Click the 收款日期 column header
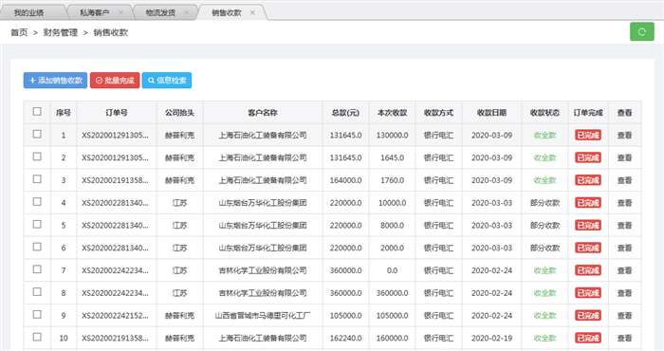 click(491, 113)
